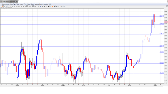
Task: Click the NetDania FinanceChart window title
Action: pyautogui.click(x=10, y=1)
